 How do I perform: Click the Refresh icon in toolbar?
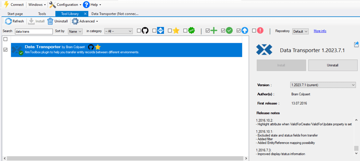coord(8,21)
